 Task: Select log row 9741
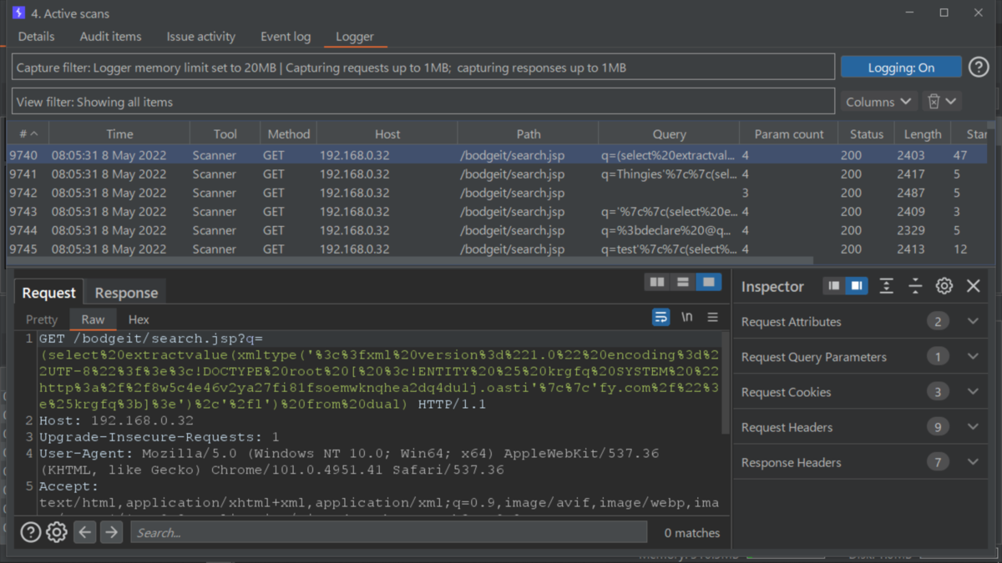(x=497, y=174)
